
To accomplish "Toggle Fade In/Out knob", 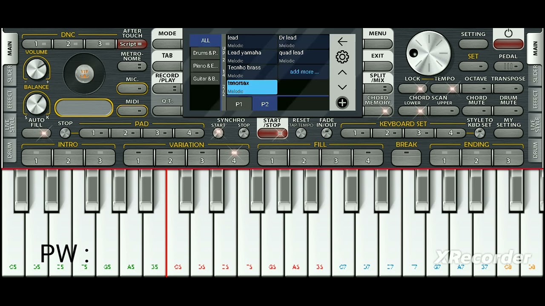I will [327, 133].
